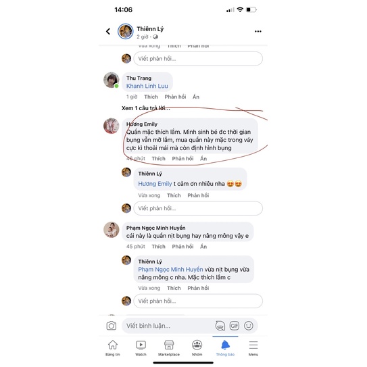Like Hương Emily's comment with Thích
This screenshot has width=367, height=367.
[158, 158]
